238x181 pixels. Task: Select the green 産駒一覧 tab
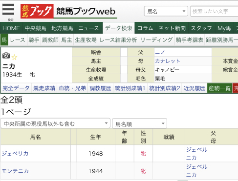coord(219,88)
